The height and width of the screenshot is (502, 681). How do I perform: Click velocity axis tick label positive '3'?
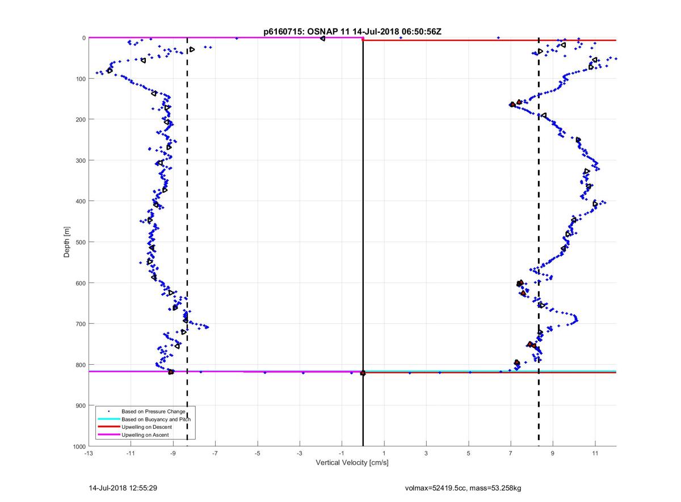[x=426, y=453]
